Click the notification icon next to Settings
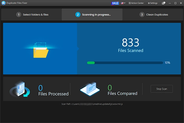The image size is (184, 123). pyautogui.click(x=163, y=3)
